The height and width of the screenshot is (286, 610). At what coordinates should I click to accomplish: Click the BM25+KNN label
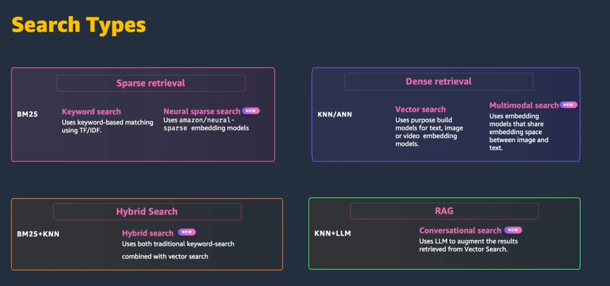coord(38,234)
